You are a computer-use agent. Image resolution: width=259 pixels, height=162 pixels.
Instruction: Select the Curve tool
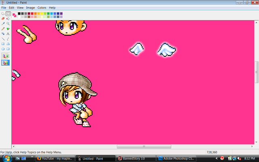pos(8,39)
